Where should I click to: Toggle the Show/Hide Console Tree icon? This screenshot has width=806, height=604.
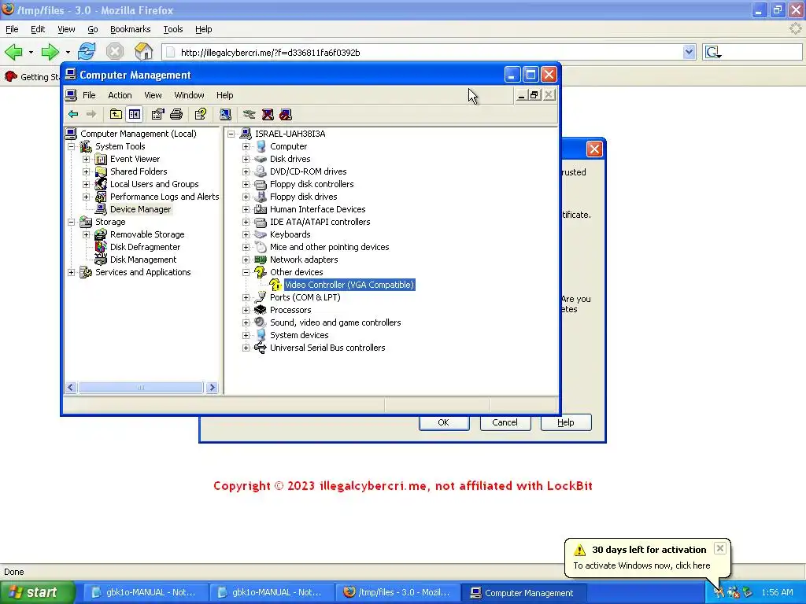coord(135,114)
